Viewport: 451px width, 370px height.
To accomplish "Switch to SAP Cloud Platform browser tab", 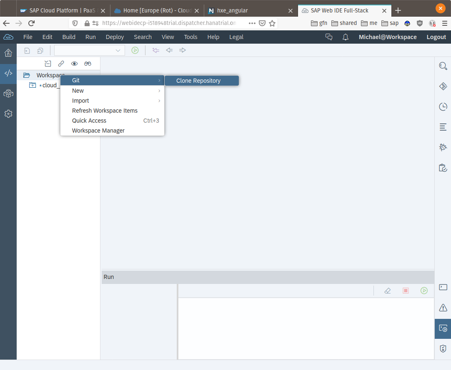I will [x=63, y=11].
